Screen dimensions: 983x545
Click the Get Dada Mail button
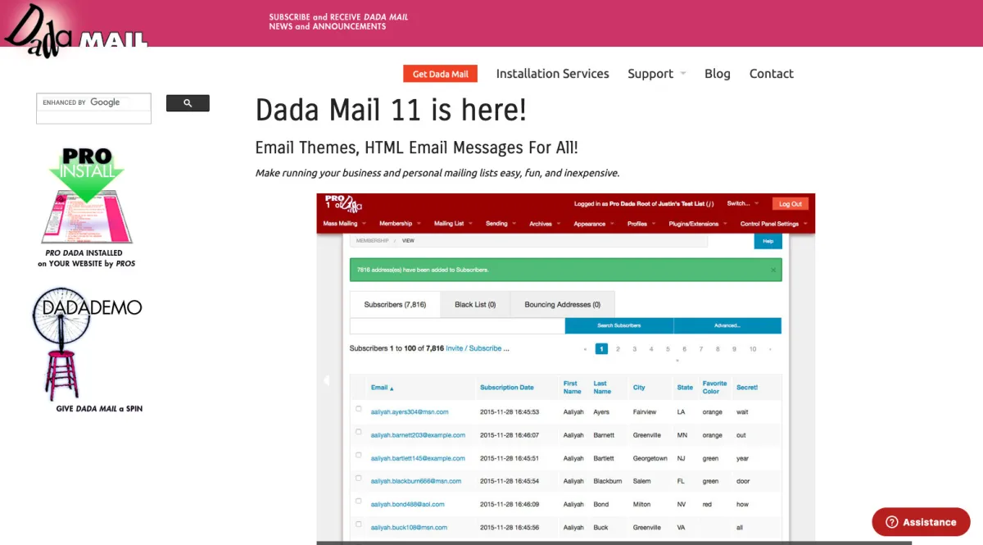point(441,74)
